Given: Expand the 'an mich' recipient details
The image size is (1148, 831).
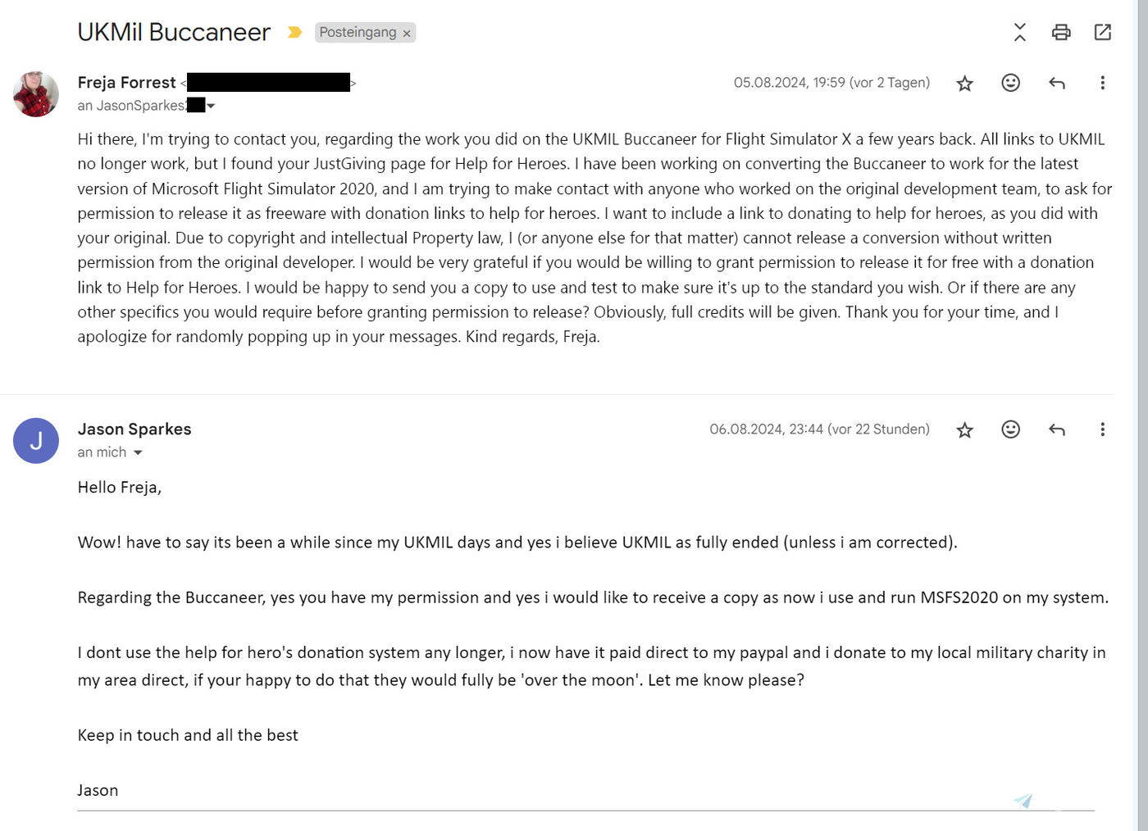Looking at the screenshot, I should point(138,452).
